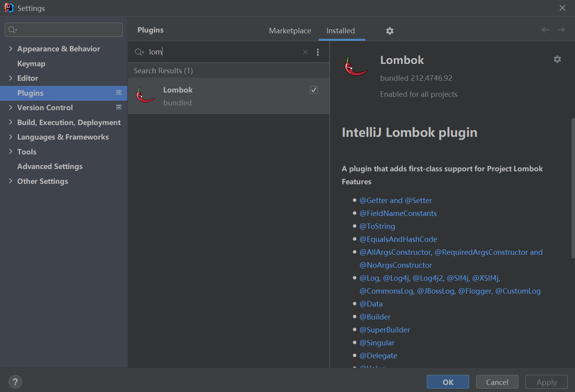
Task: Close the Settings dialog
Action: pyautogui.click(x=562, y=8)
